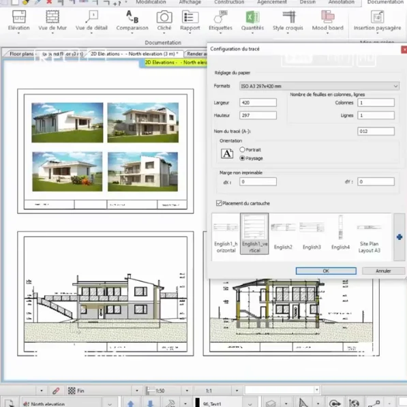Click the dY margin input field
Viewport: 407px width, 407px height.
376,182
